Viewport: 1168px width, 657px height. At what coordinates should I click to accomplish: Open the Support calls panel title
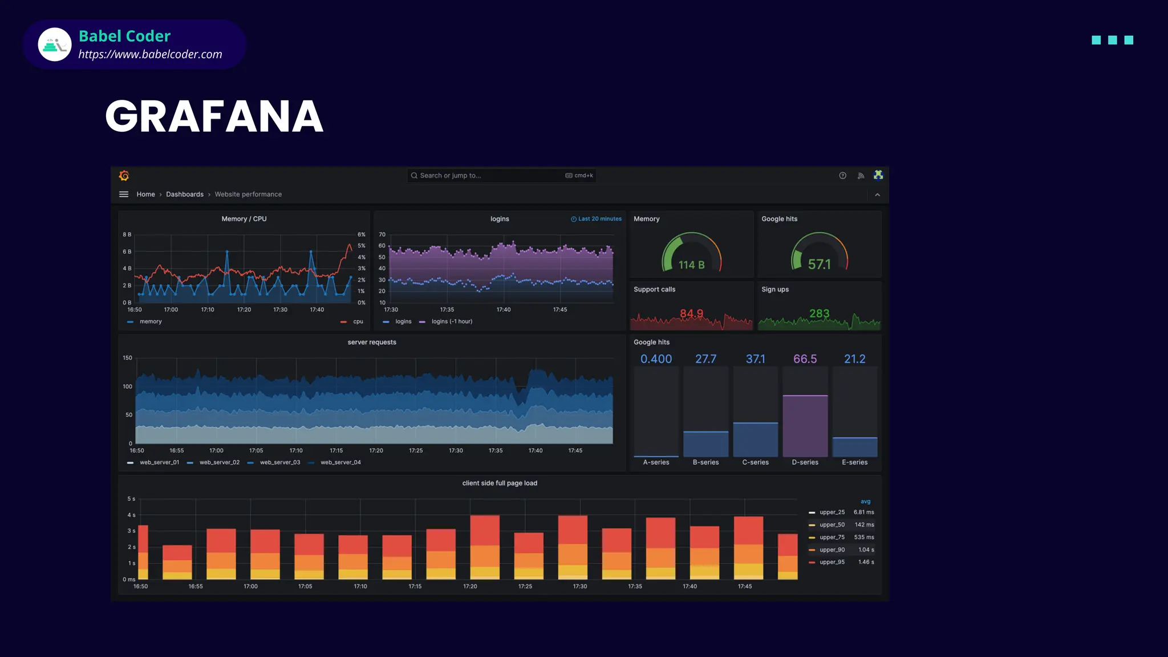654,290
